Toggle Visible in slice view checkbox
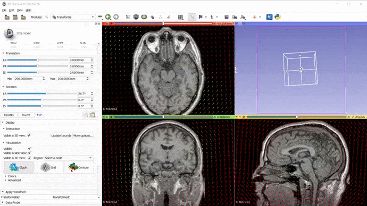Image resolution: width=367 pixels, height=206 pixels. point(29,153)
